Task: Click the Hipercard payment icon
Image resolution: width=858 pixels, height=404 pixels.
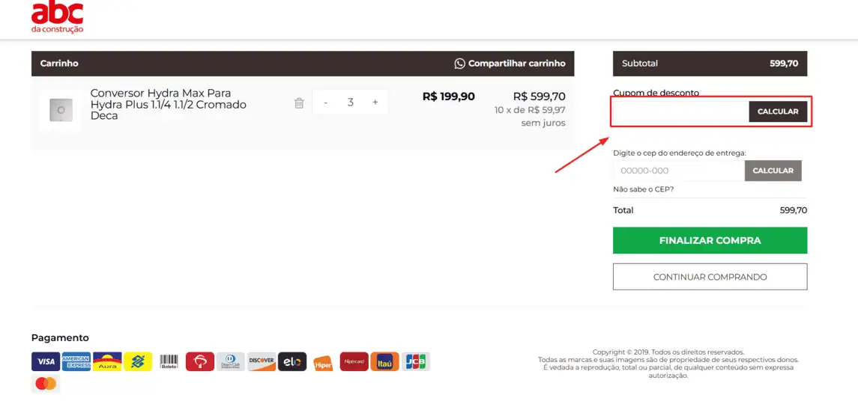Action: [354, 361]
